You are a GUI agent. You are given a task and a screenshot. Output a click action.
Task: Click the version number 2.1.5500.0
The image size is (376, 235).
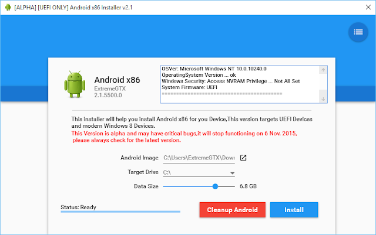click(108, 96)
